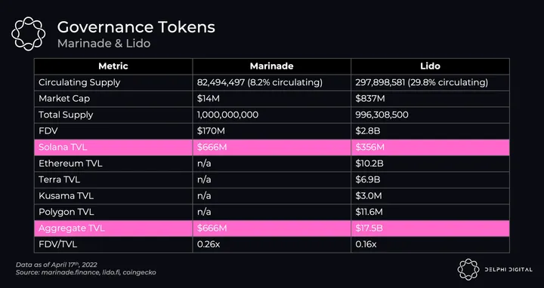
Task: Click the Delphi Digital logo icon at bottom
Action: pyautogui.click(x=468, y=269)
